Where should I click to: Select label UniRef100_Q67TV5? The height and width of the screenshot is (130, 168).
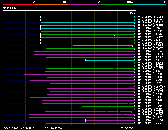[151, 37]
